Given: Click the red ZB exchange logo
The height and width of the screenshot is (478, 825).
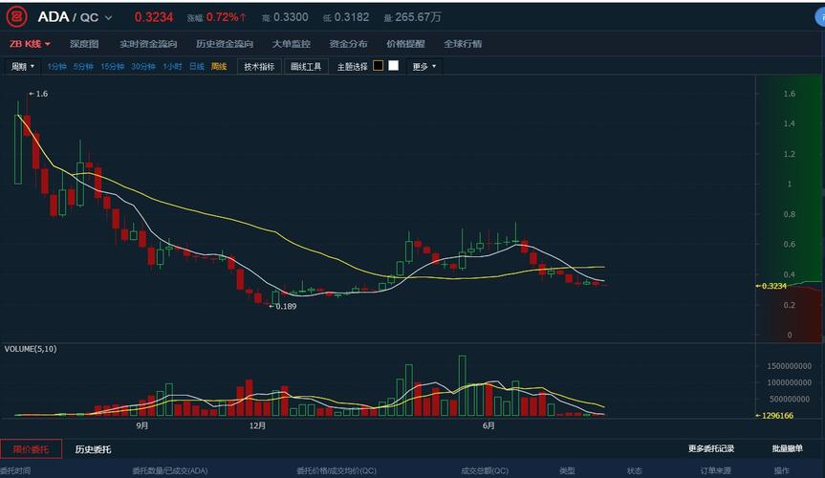Looking at the screenshot, I should 16,17.
